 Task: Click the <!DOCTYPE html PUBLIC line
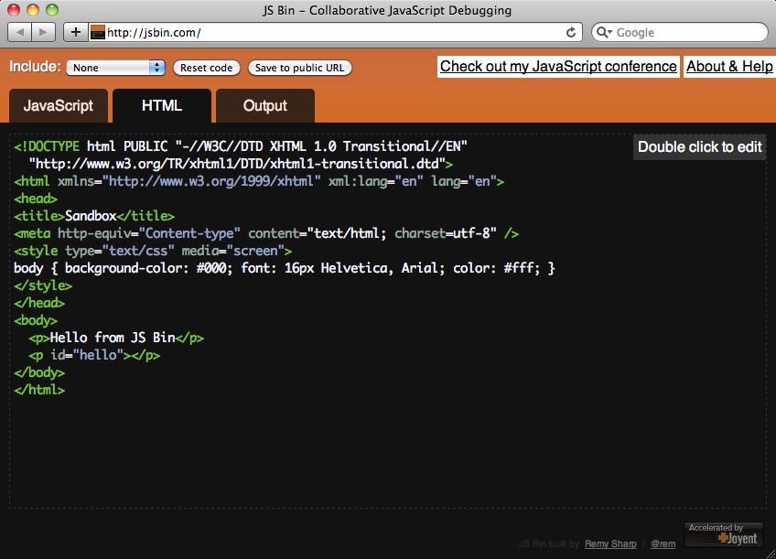pyautogui.click(x=241, y=146)
